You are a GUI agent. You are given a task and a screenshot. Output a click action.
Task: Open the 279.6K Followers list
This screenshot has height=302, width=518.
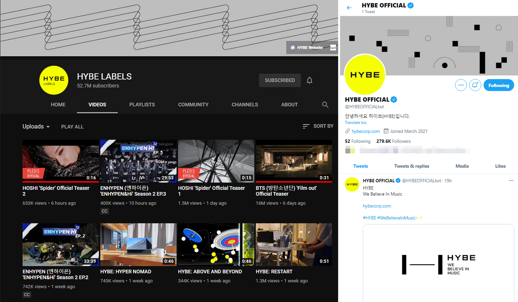[x=393, y=141]
